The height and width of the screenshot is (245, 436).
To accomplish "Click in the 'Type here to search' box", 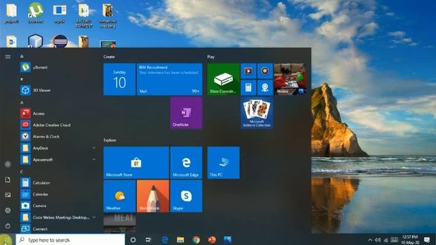I will point(70,240).
